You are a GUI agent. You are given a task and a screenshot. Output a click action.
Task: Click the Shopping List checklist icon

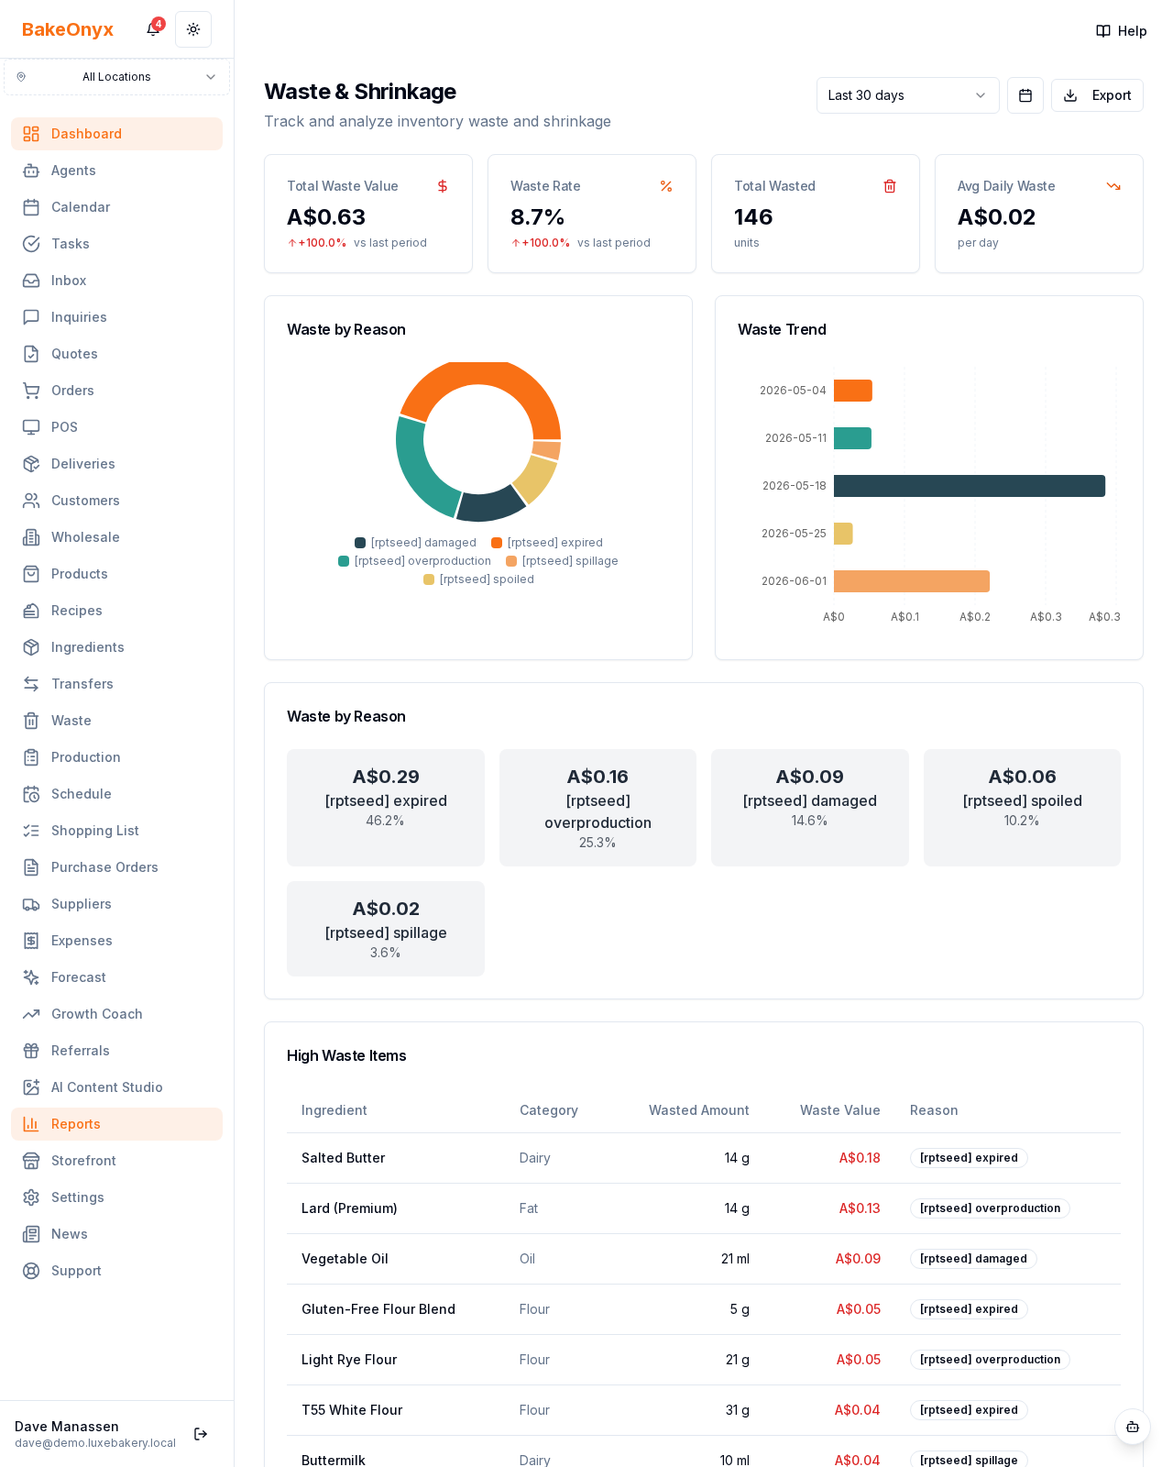[31, 831]
